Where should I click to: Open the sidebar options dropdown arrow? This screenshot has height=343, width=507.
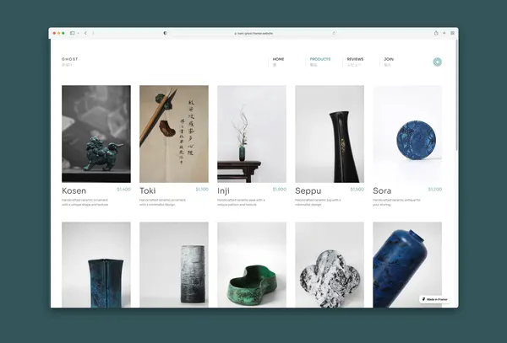point(78,33)
